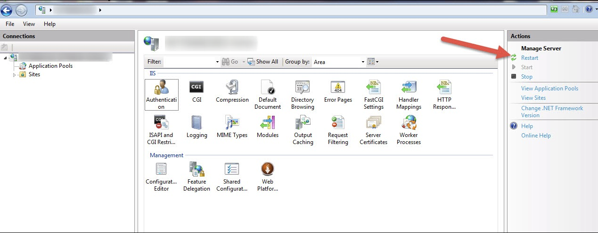This screenshot has height=233, width=598.
Task: Open the Error Pages icon
Action: (338, 88)
